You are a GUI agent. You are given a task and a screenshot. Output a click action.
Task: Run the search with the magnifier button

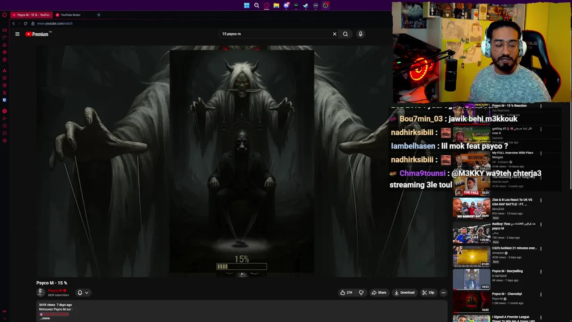pos(345,34)
